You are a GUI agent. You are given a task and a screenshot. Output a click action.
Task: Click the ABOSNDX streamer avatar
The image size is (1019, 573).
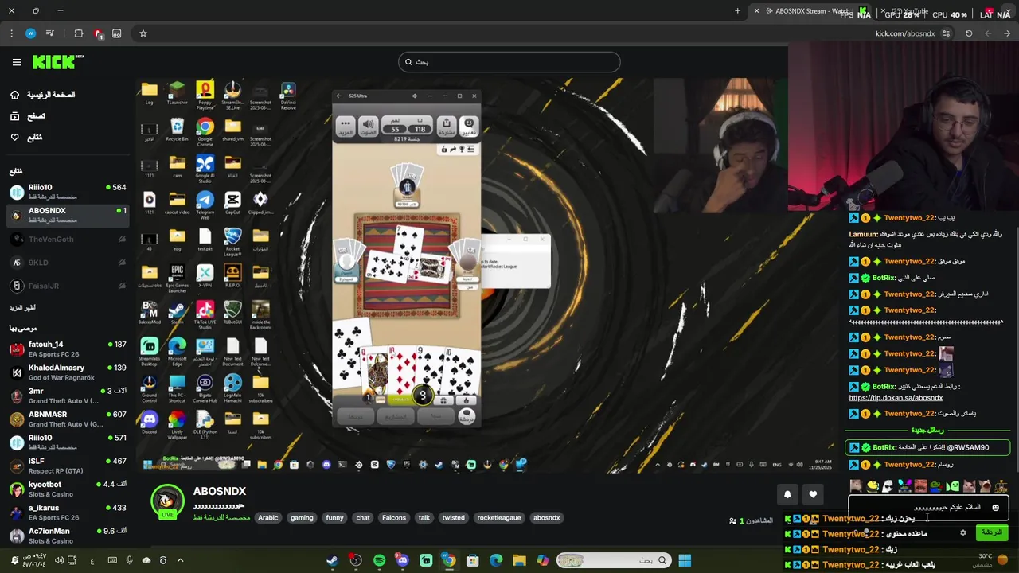tap(167, 501)
